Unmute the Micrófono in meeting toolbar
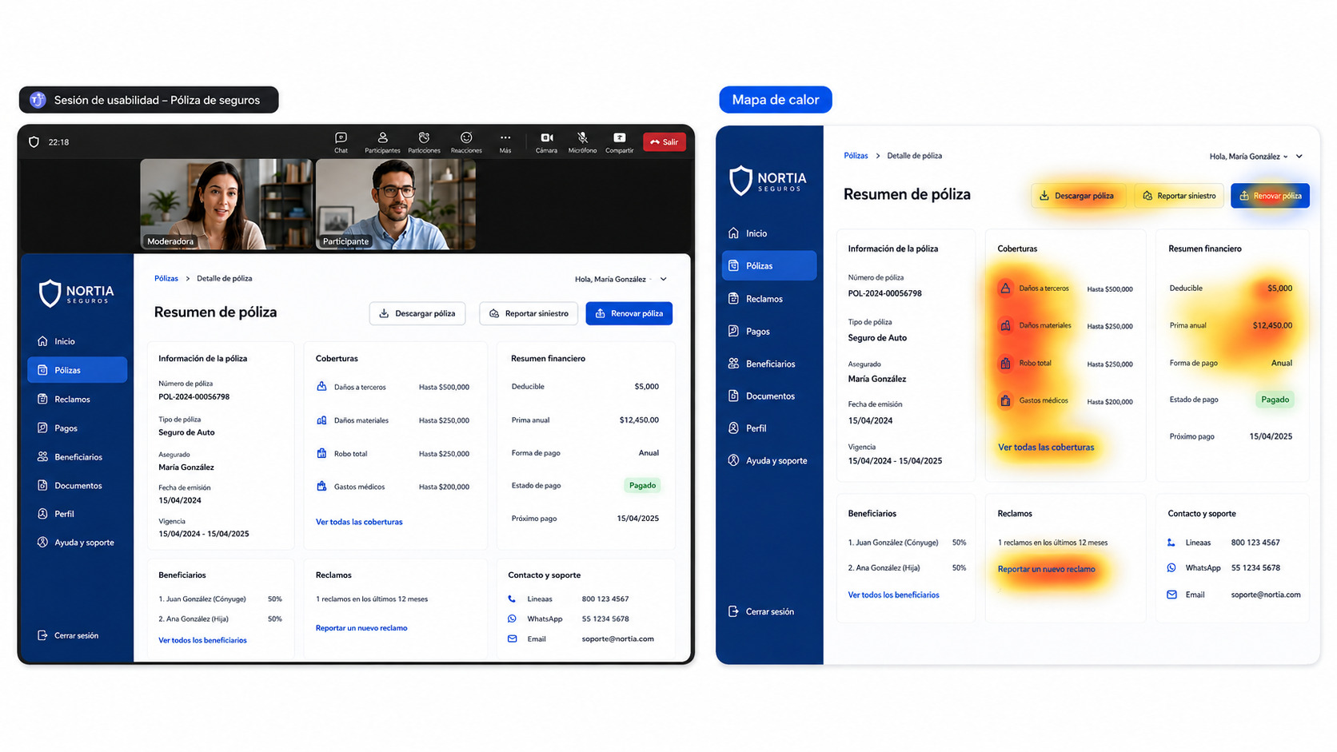 (582, 142)
